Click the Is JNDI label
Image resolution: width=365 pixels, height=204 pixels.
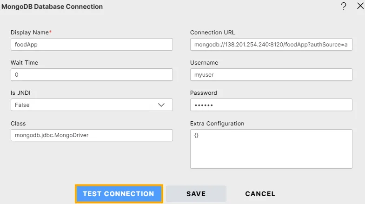pos(21,93)
